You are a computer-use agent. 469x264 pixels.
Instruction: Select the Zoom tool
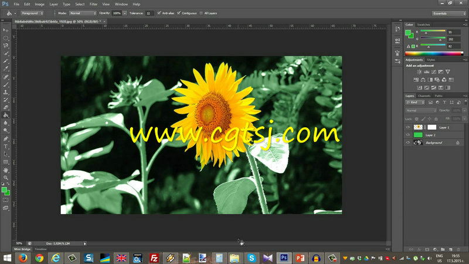click(x=6, y=178)
